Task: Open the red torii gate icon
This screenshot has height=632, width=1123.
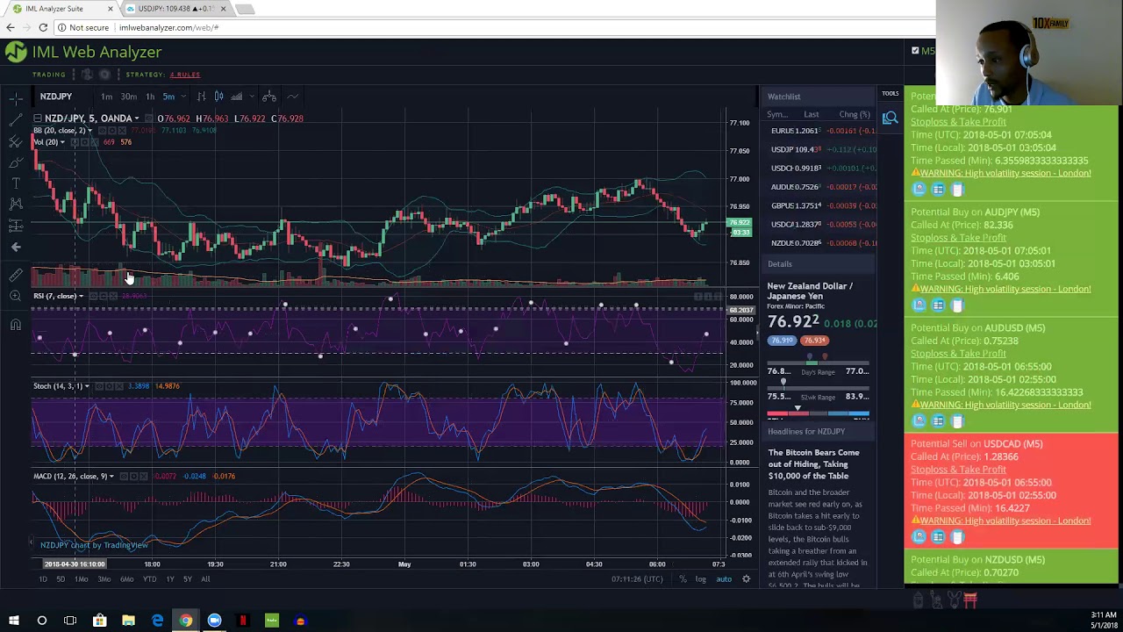Action: [x=970, y=600]
